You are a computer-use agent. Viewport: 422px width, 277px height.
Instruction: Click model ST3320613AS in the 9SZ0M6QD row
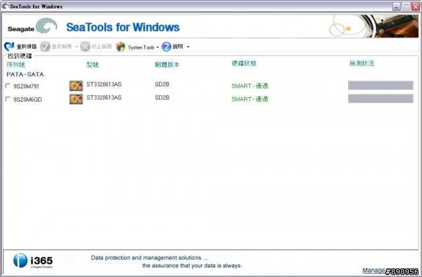[104, 97]
